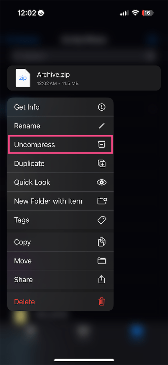Tap the home indicator bar at bottom
The image size is (168, 365).
click(x=84, y=360)
